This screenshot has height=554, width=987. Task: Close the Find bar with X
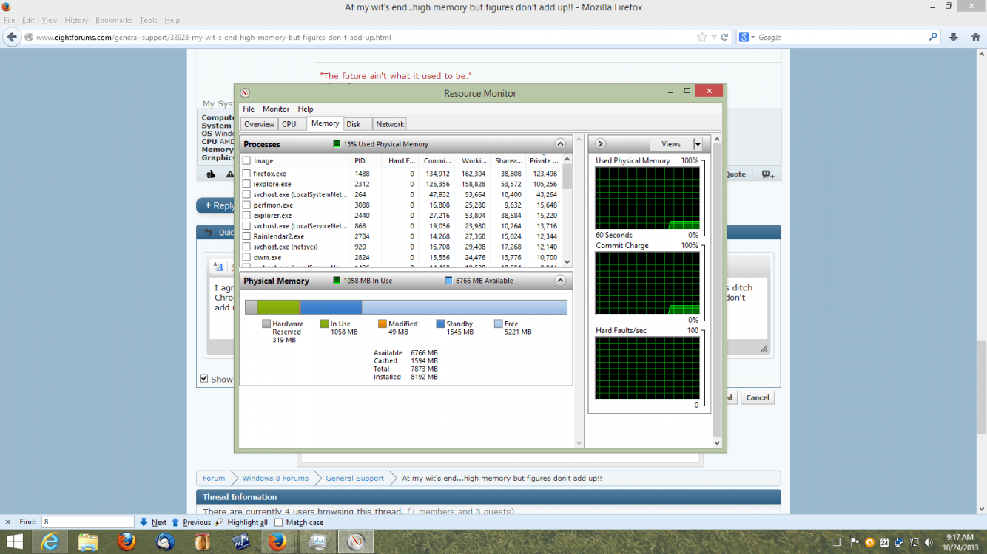[x=7, y=522]
